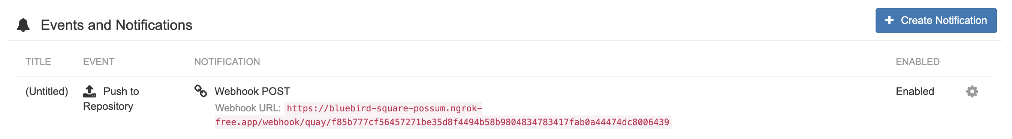The image size is (1012, 139).
Task: Click the Repository word under Push to
Action: [108, 106]
